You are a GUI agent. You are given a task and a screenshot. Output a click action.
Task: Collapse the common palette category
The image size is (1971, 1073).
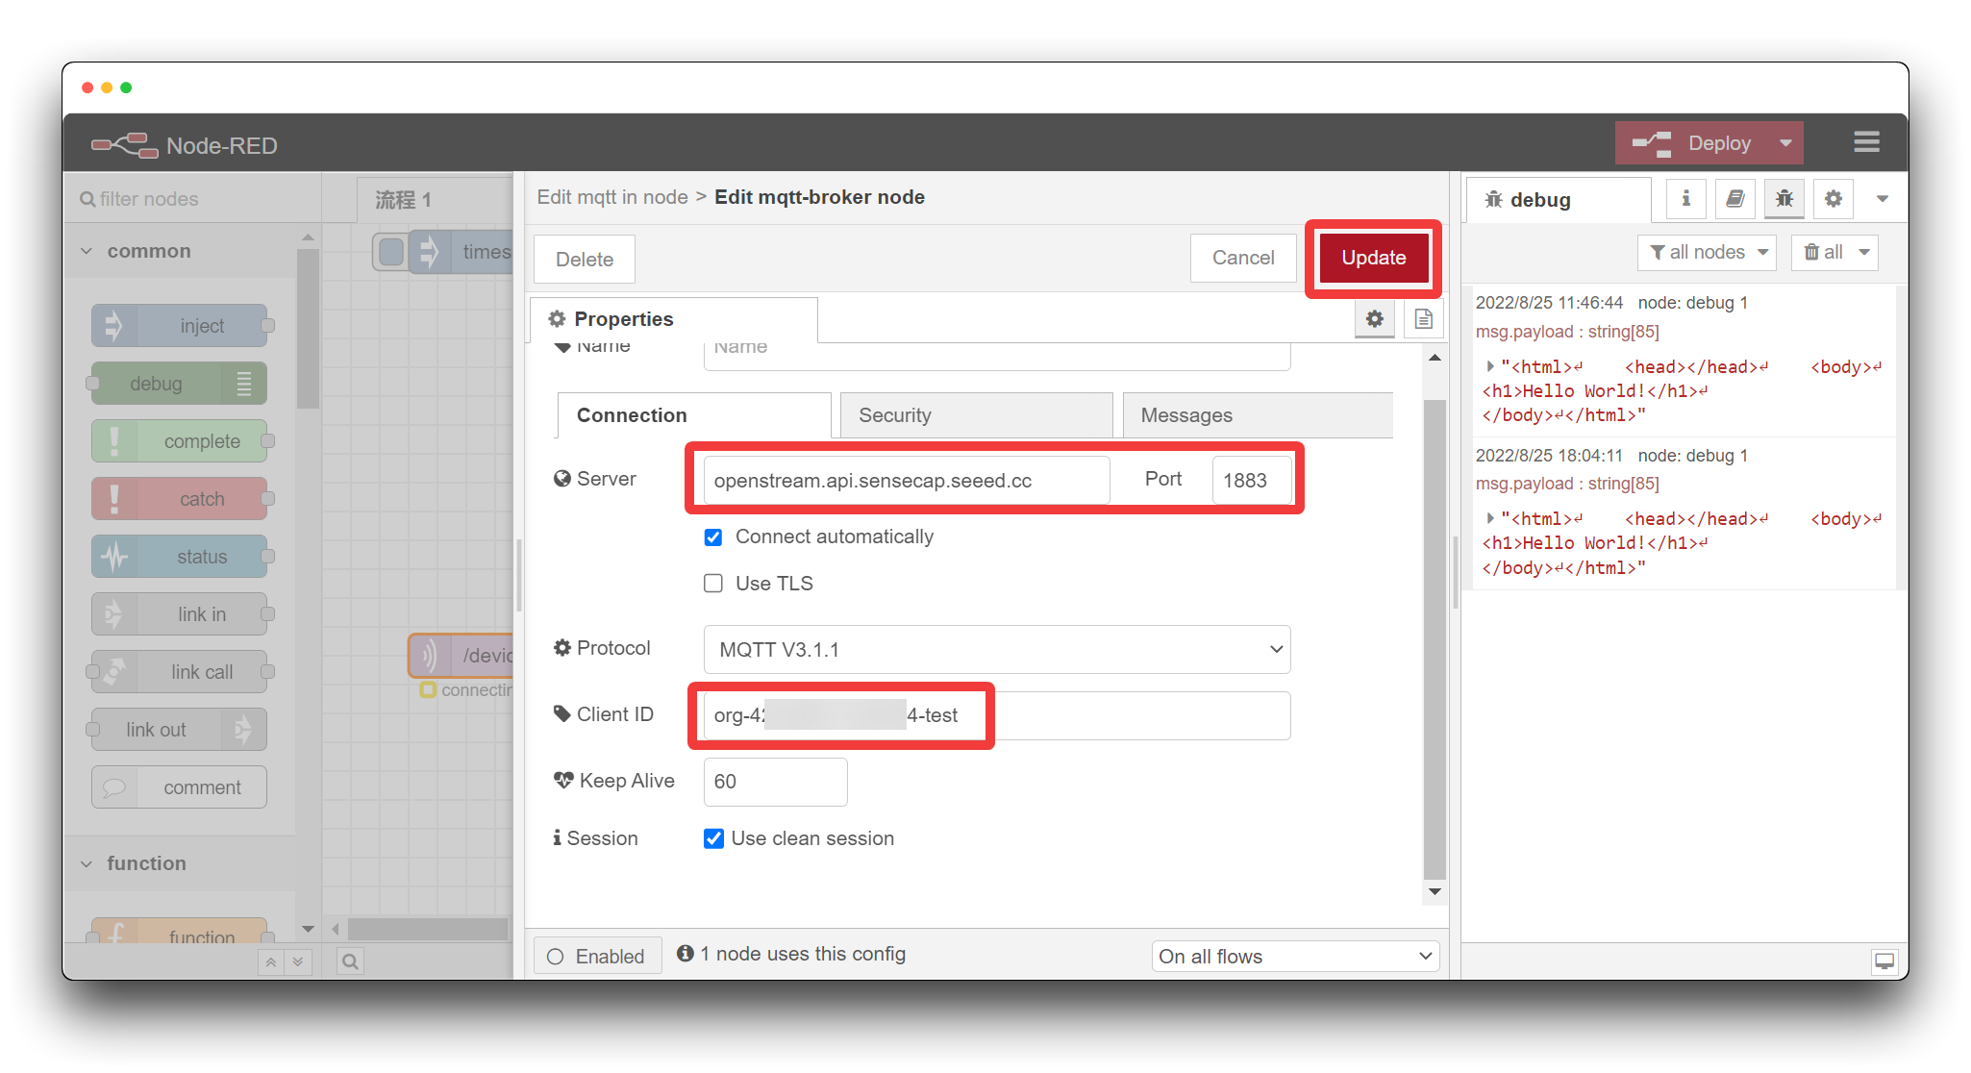[x=179, y=251]
